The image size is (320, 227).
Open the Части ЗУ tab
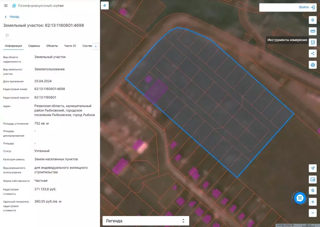(x=70, y=46)
